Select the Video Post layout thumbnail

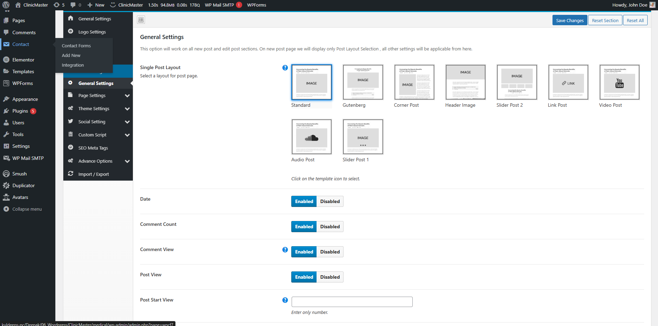pyautogui.click(x=619, y=82)
